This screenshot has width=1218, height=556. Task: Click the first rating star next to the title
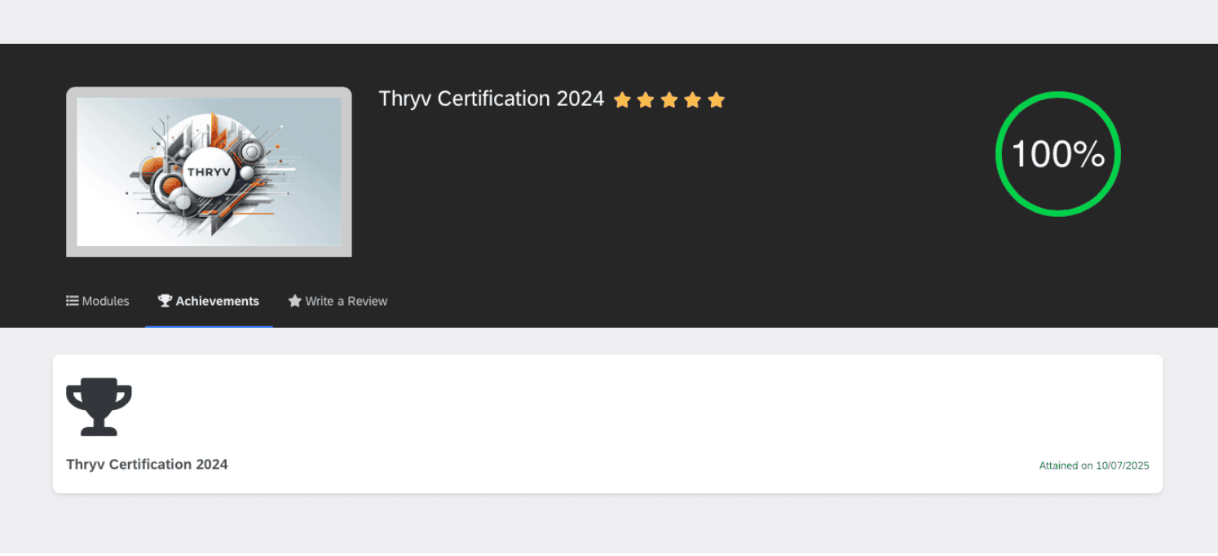coord(622,100)
